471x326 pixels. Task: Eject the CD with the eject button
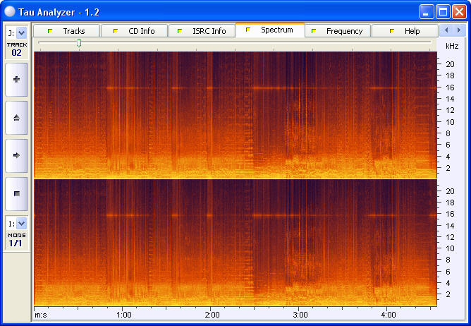16,118
